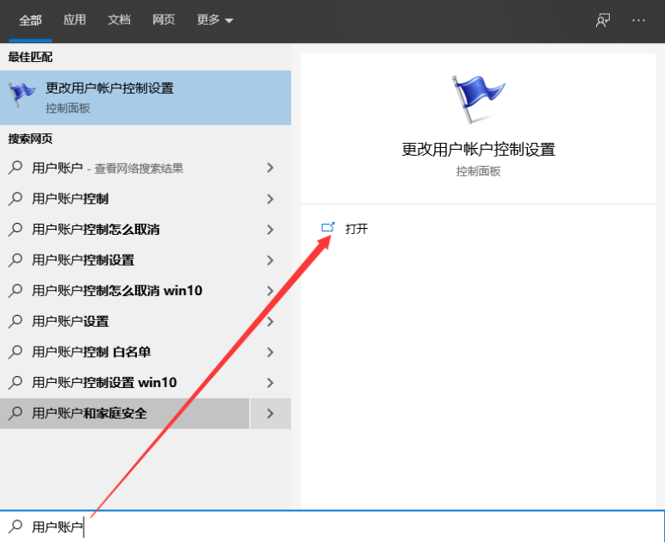Select 用户账户 查看网络搜索结果 suggestion
The width and height of the screenshot is (665, 542).
pyautogui.click(x=107, y=168)
